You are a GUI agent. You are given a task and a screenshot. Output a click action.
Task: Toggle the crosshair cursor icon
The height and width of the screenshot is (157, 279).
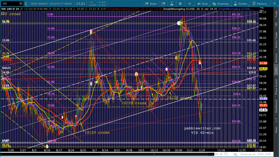(x=221, y=154)
